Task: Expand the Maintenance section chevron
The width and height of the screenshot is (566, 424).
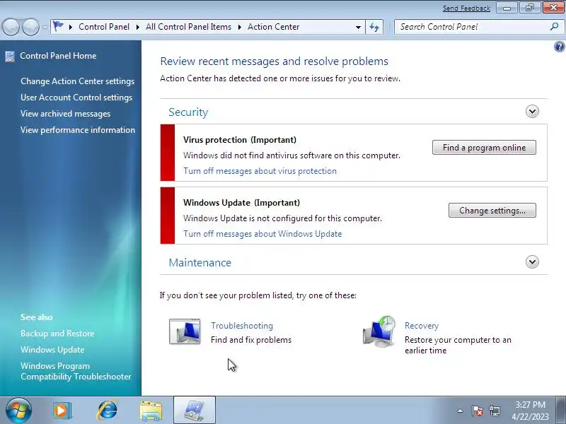Action: 532,261
